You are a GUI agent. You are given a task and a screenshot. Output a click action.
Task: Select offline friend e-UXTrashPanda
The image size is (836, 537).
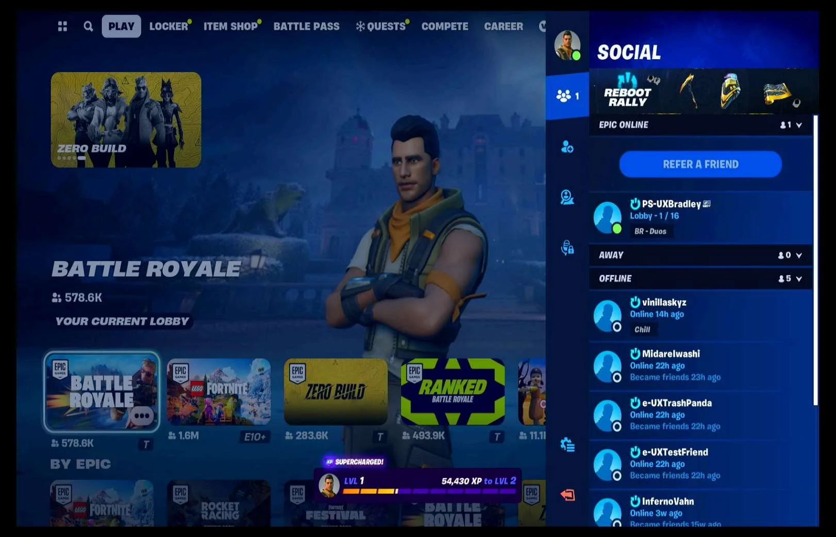700,415
